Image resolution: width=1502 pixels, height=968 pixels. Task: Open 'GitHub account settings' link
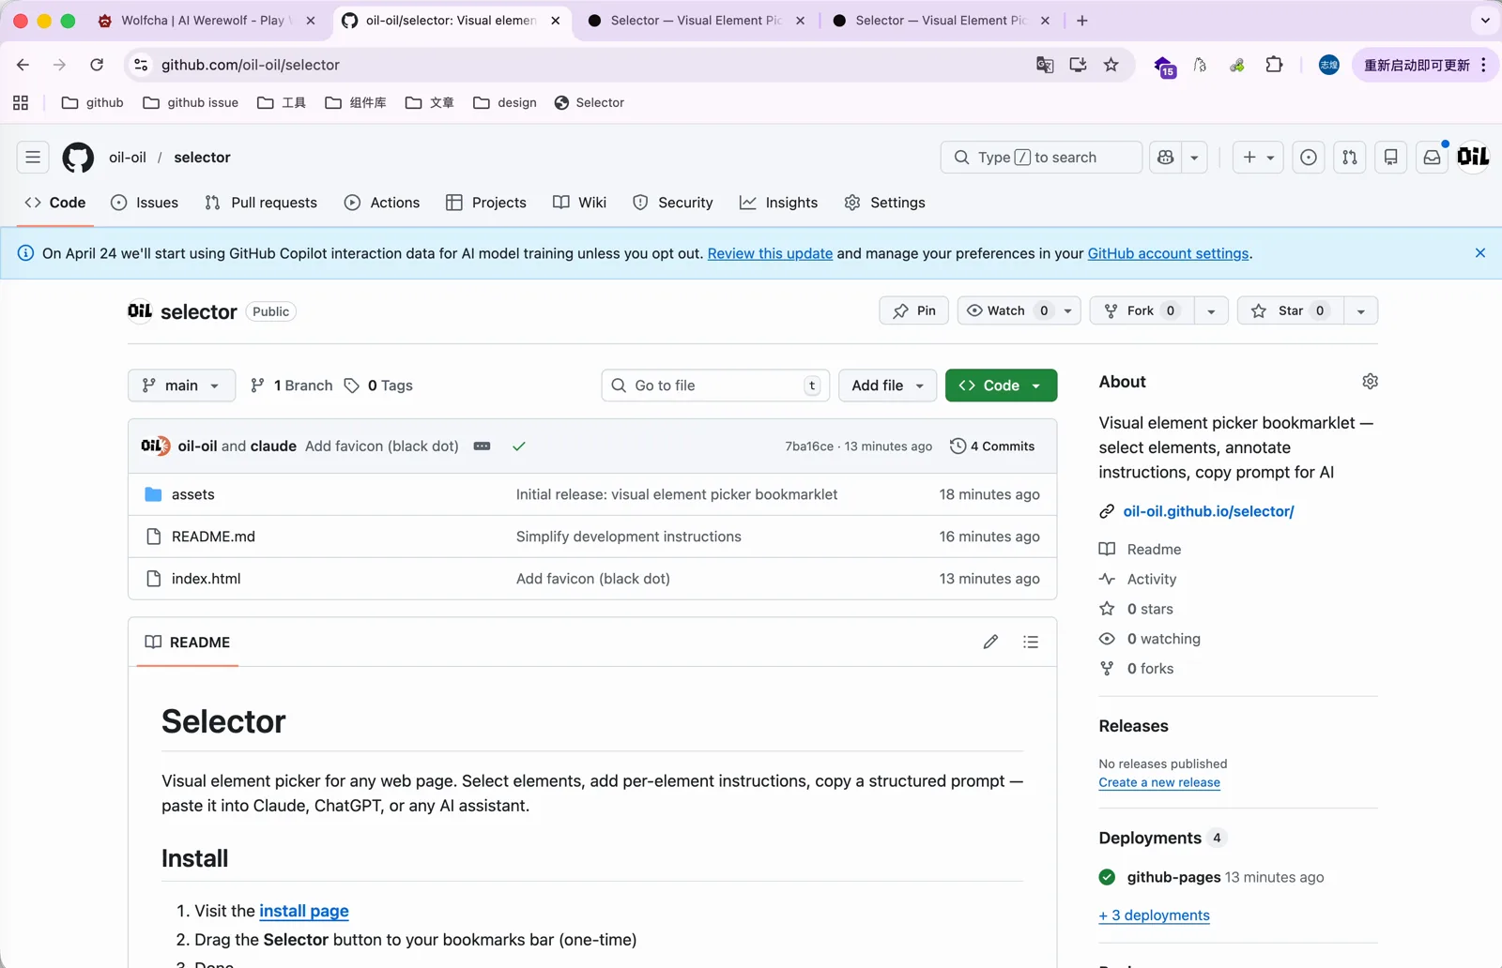point(1168,253)
